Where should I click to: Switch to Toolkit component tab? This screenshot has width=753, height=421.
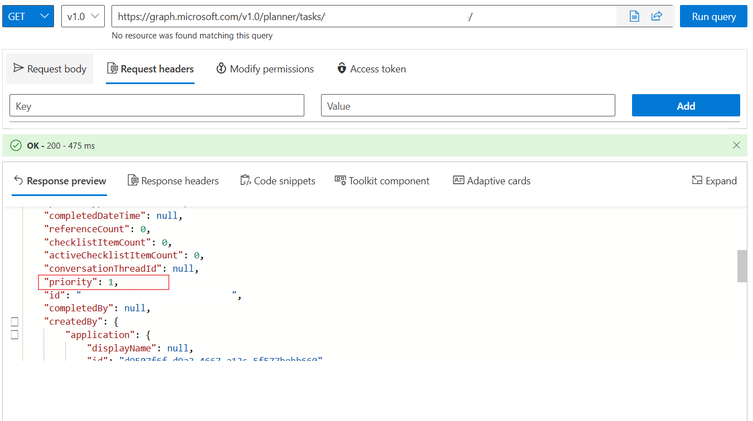tap(382, 181)
